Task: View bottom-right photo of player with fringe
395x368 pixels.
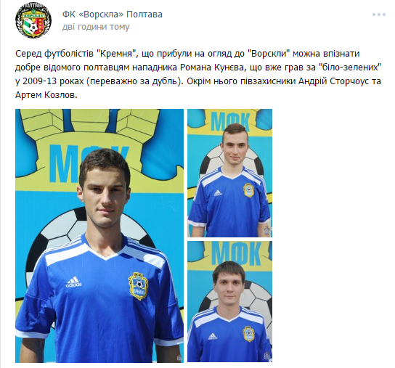Action: pos(229,301)
